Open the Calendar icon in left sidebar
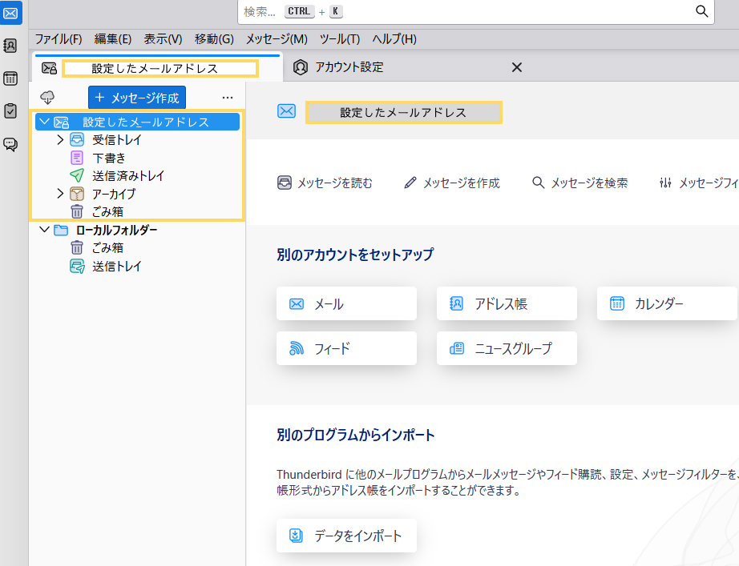The image size is (739, 566). point(11,78)
